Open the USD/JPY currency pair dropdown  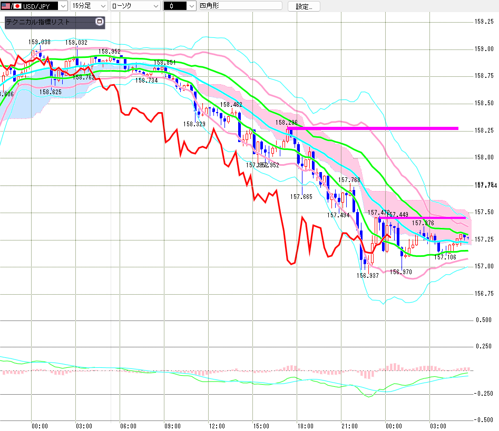(34, 6)
